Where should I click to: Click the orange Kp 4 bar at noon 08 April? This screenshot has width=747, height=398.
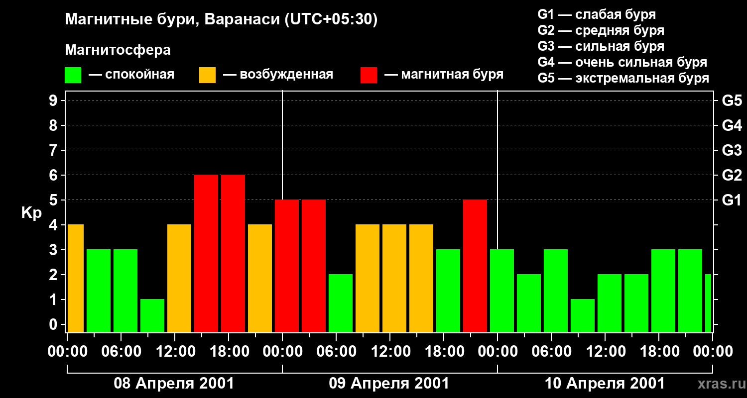click(x=179, y=278)
